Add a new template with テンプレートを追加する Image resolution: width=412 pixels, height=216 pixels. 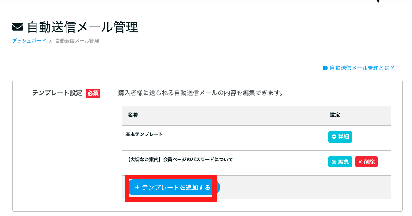(x=175, y=187)
